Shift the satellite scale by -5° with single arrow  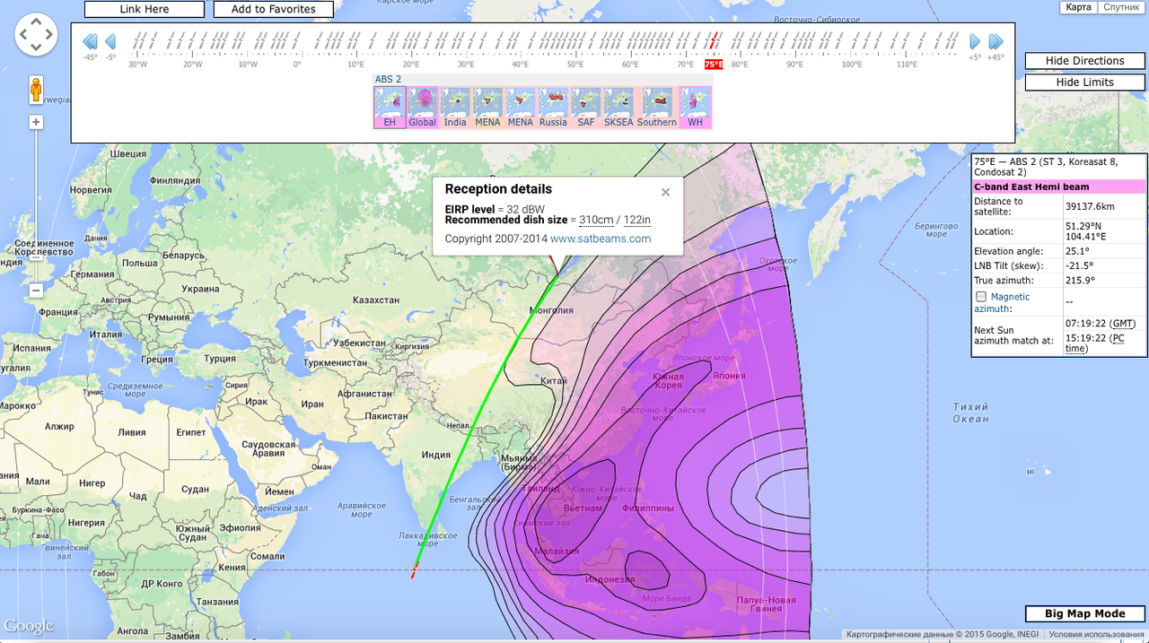click(110, 41)
